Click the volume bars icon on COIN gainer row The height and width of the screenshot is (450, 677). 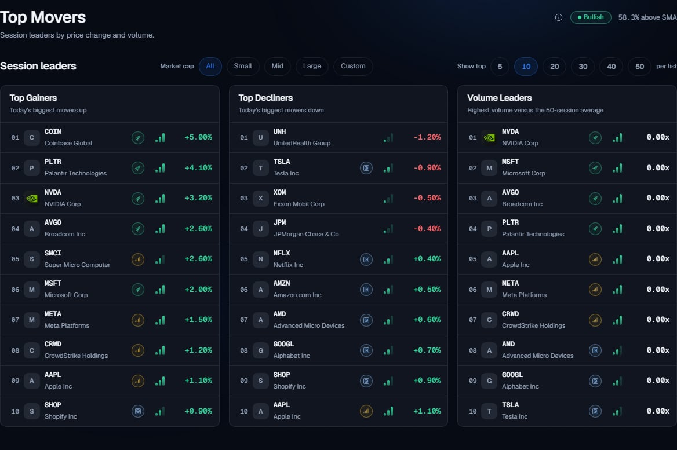click(160, 138)
